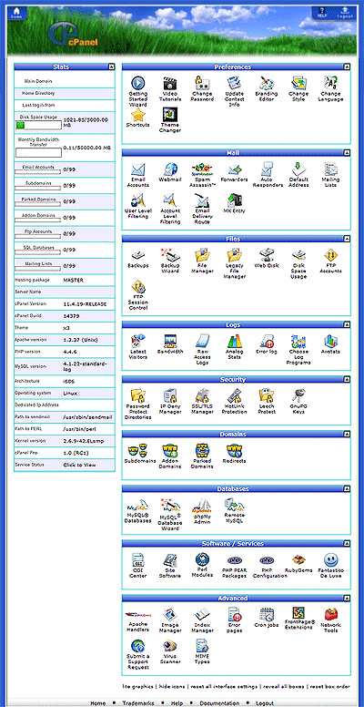Collapse the Advanced box

coord(347,598)
